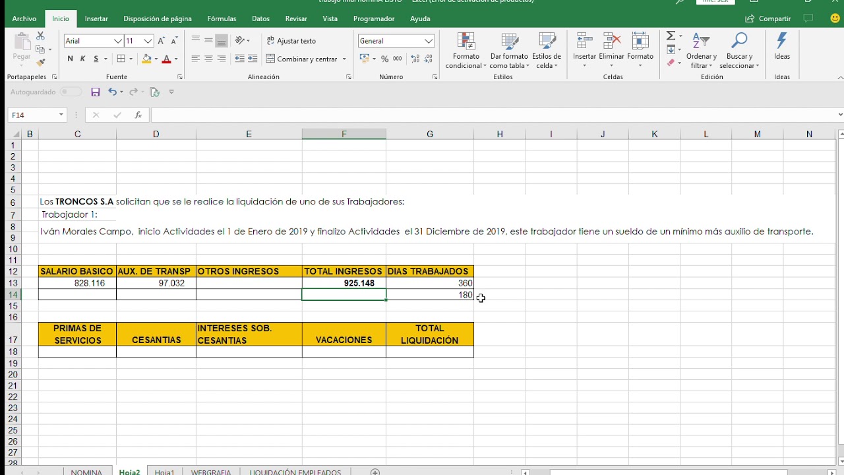Open the Formato cells menu

tap(640, 51)
